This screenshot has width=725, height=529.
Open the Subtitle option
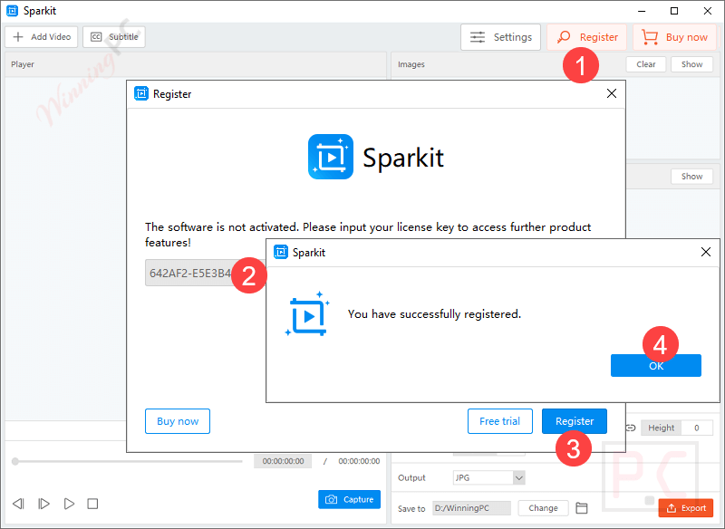(x=114, y=37)
